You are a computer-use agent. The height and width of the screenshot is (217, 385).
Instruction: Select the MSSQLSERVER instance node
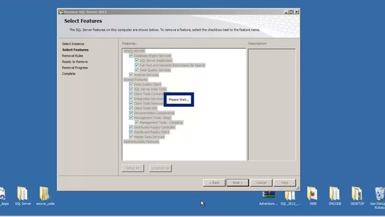134,51
